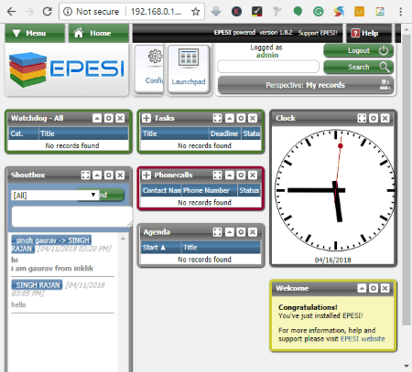Collapse the Shoutbox applet
Image resolution: width=412 pixels, height=372 pixels.
97,175
